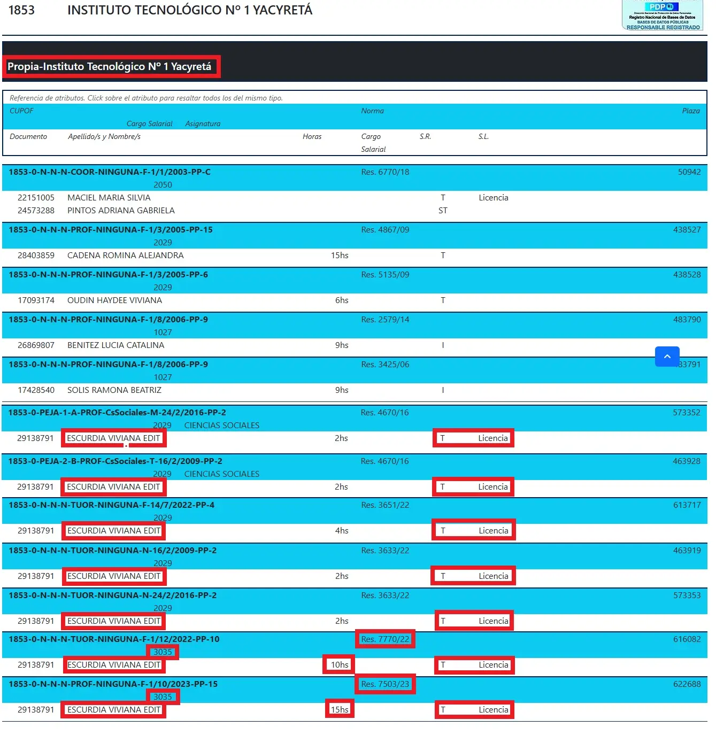Screen dimensions: 716x735
Task: Click norm Res. 4867/09
Action: coord(385,230)
